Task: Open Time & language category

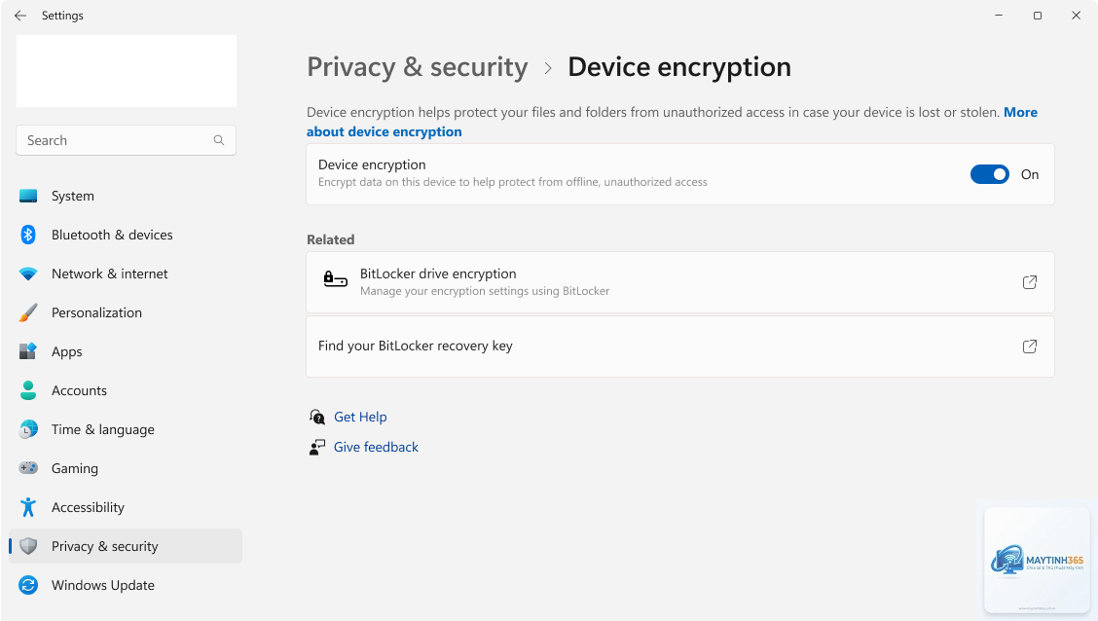Action: click(x=126, y=429)
